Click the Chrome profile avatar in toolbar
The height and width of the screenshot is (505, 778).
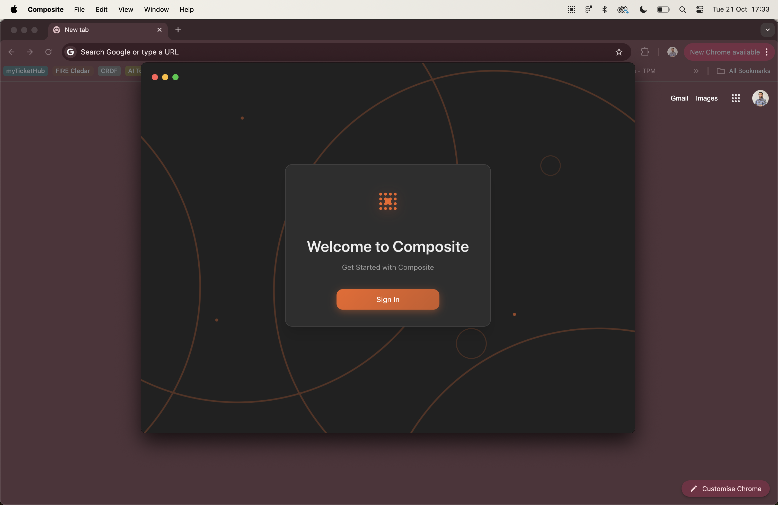coord(672,52)
